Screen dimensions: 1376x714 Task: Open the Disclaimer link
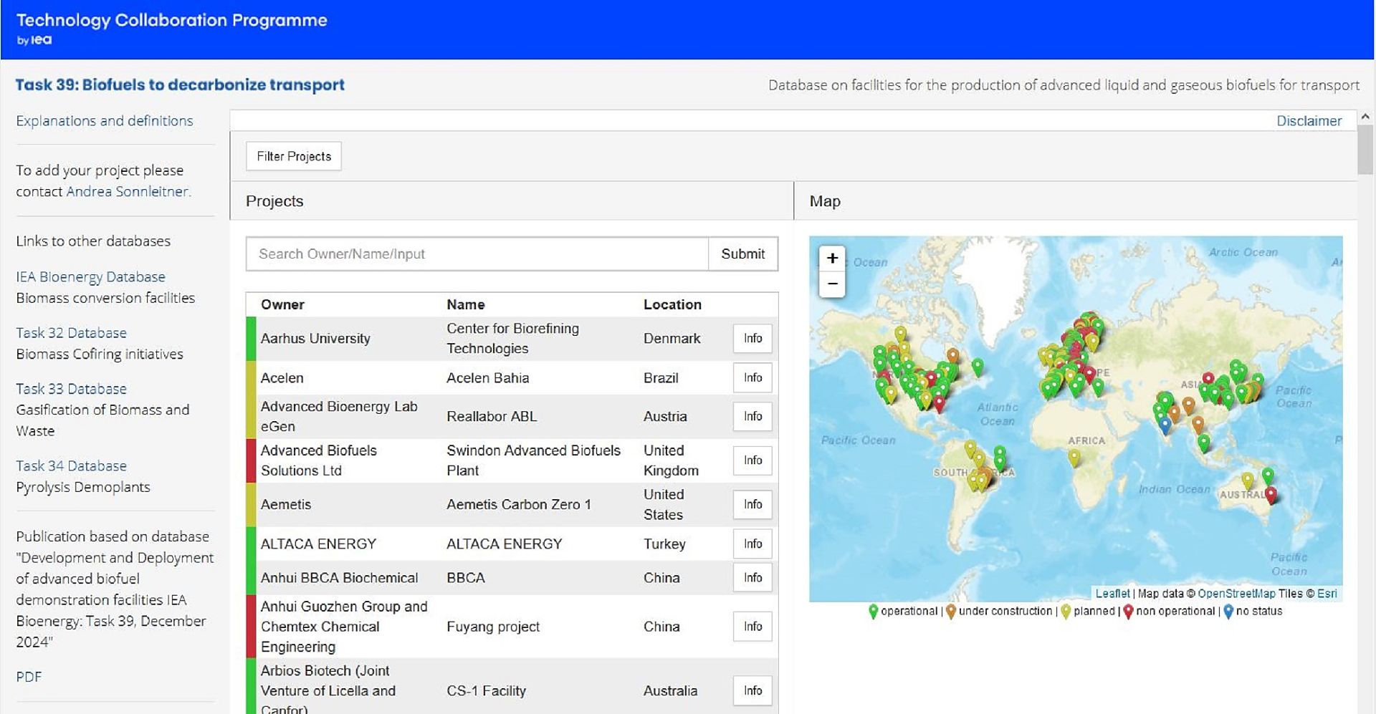tap(1309, 121)
